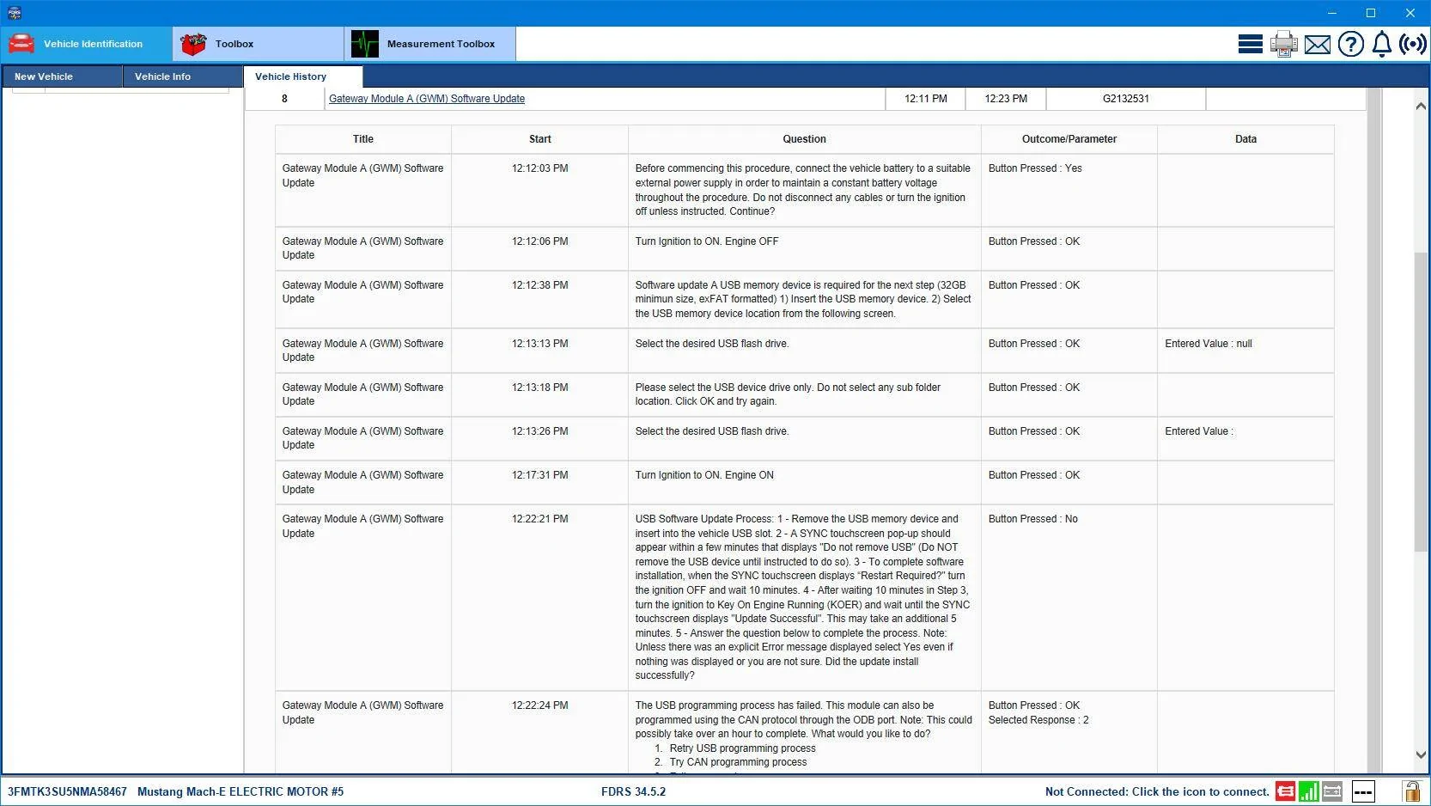This screenshot has width=1431, height=806.
Task: Click the open padlock icon
Action: click(x=1410, y=791)
